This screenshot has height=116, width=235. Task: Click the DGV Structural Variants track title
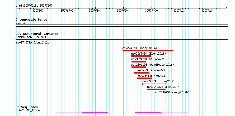tap(37, 34)
